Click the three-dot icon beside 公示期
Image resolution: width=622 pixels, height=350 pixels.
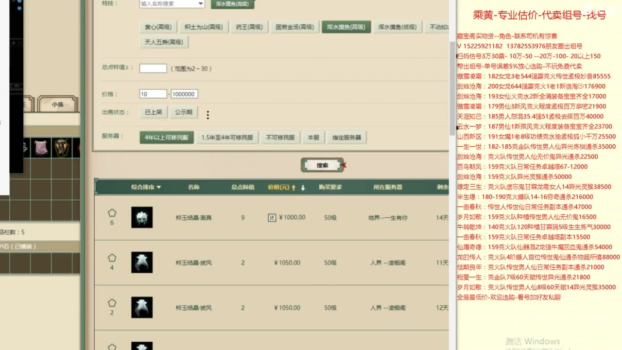(x=207, y=115)
